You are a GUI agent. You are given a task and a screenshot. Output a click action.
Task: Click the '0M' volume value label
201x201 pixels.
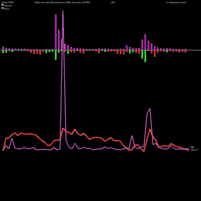[192, 147]
